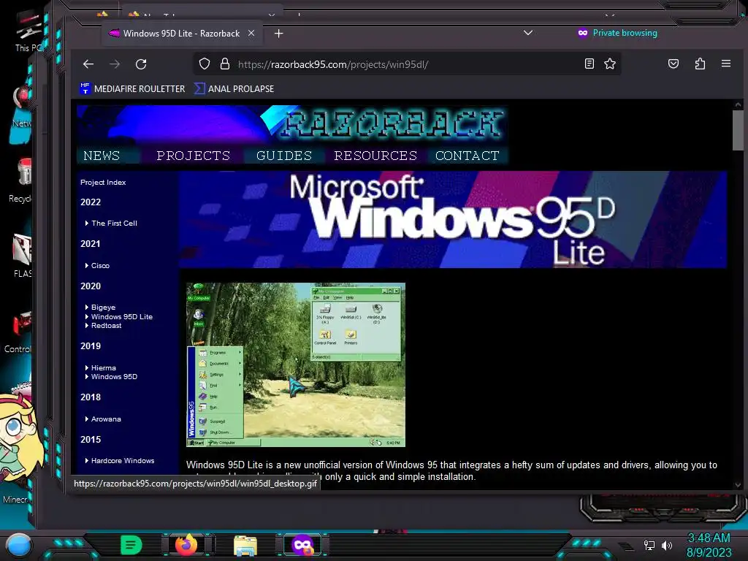Select the Recycle Bin desktop icon
Screen dimensions: 748x561
pyautogui.click(x=21, y=180)
